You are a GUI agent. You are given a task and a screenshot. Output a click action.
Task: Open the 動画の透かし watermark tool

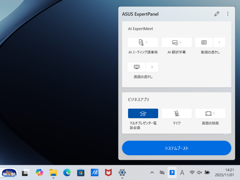[204, 42]
